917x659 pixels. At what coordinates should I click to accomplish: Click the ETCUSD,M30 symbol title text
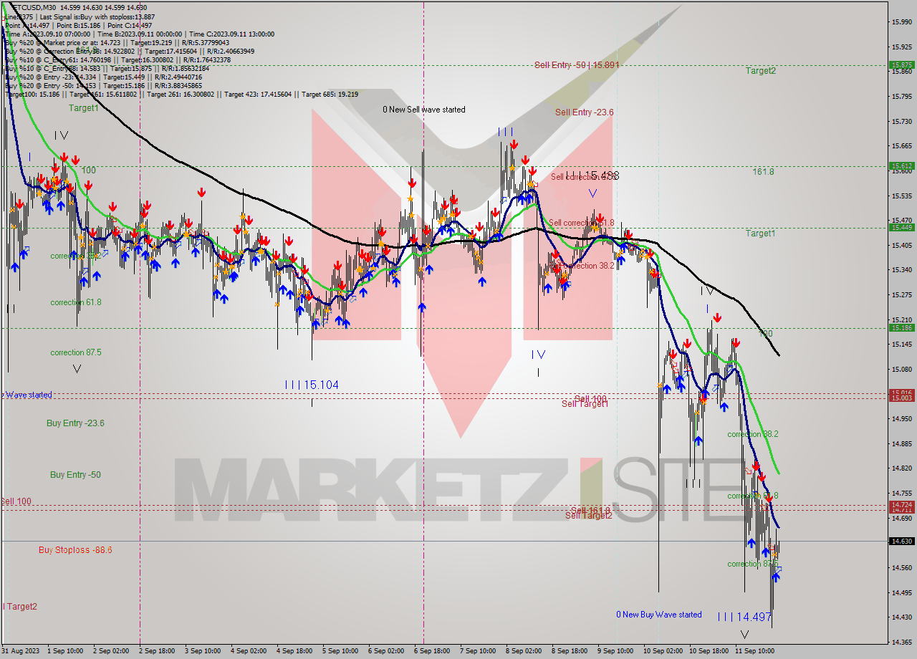(x=34, y=7)
